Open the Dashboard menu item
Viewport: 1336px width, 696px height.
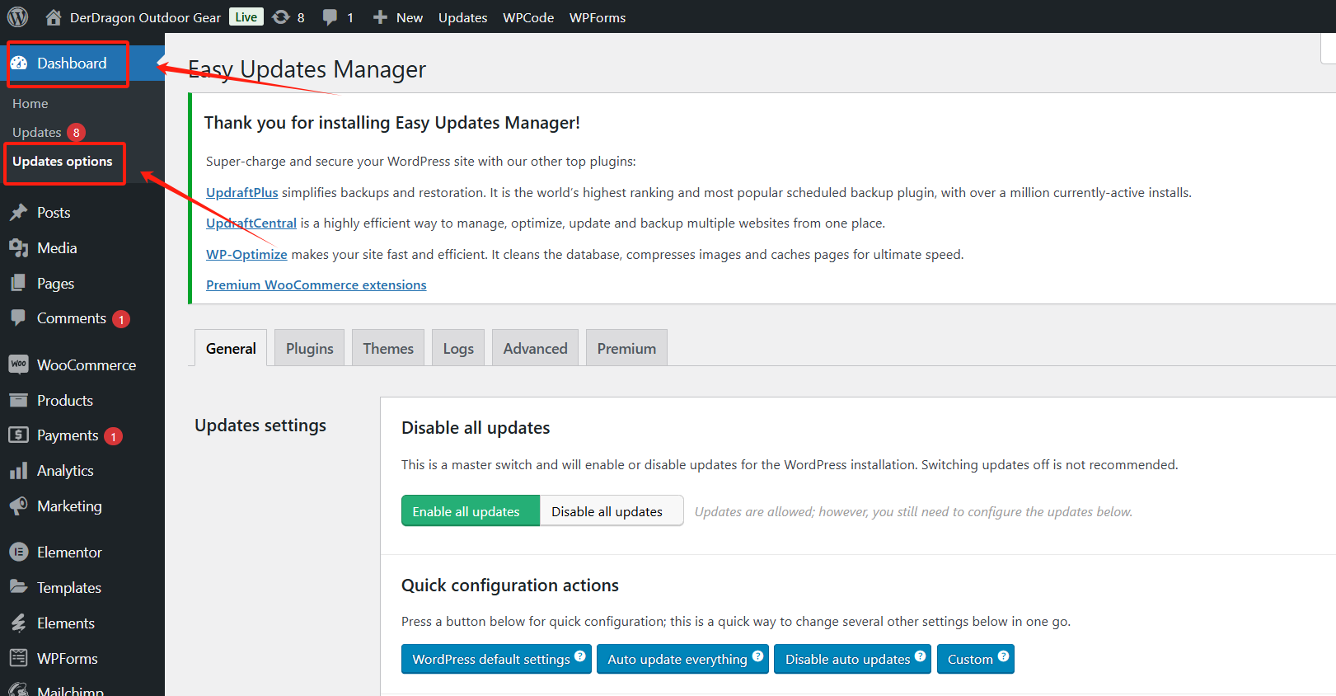(x=82, y=63)
